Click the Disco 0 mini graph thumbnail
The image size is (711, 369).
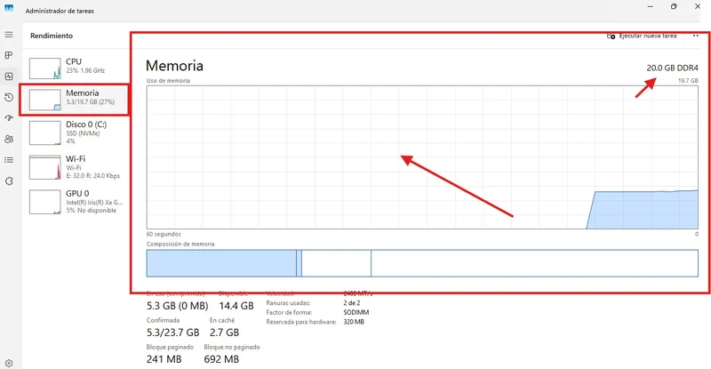(45, 132)
